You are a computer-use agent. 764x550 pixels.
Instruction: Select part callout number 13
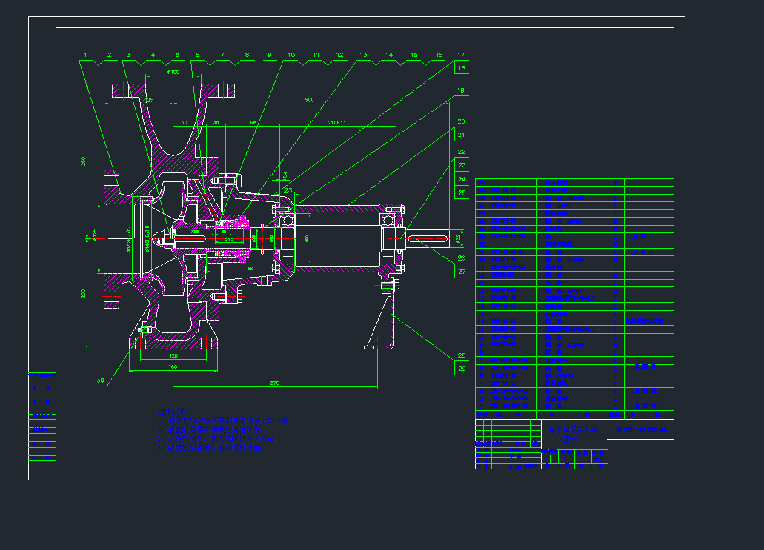363,55
